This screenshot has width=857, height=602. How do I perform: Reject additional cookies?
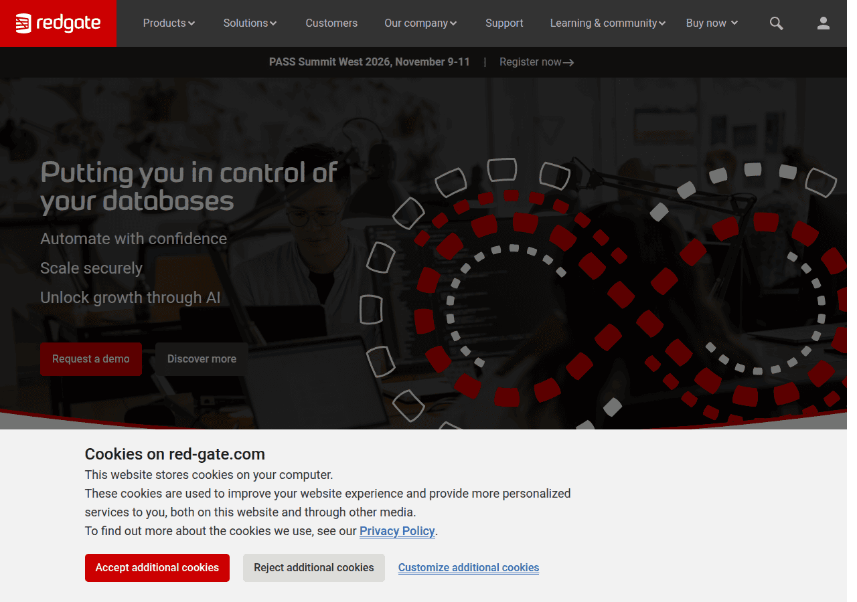[x=314, y=568]
